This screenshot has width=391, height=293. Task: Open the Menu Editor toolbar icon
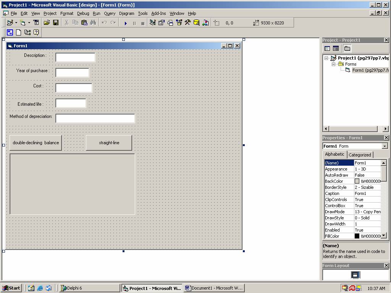(36, 23)
